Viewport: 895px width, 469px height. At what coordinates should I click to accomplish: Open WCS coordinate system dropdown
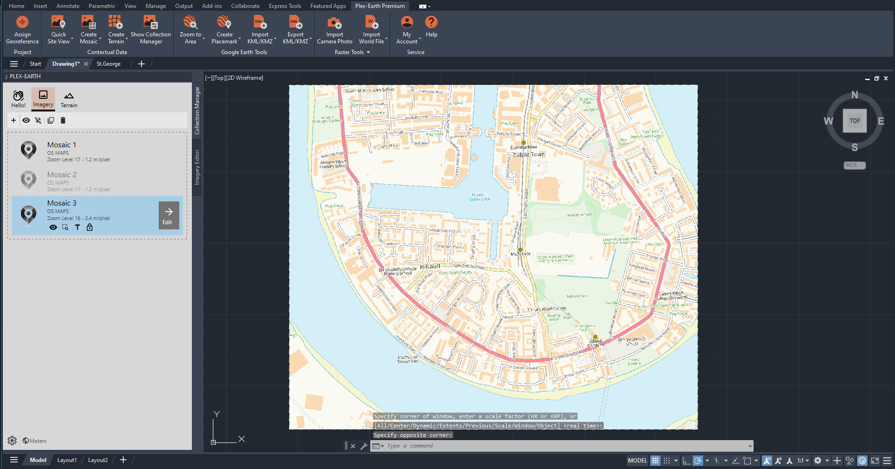click(855, 166)
